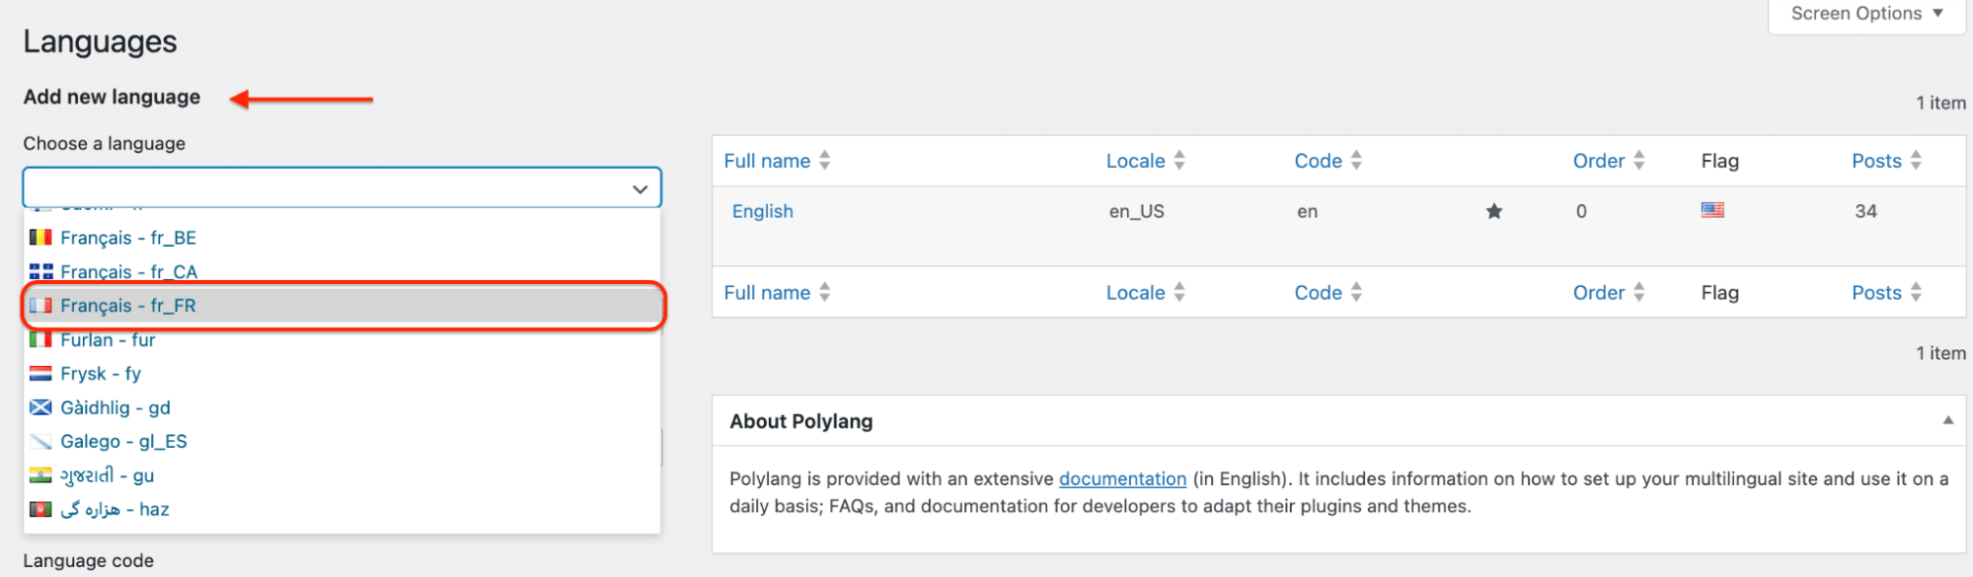This screenshot has width=1973, height=577.
Task: Open the Choose a language dropdown
Action: [x=341, y=187]
